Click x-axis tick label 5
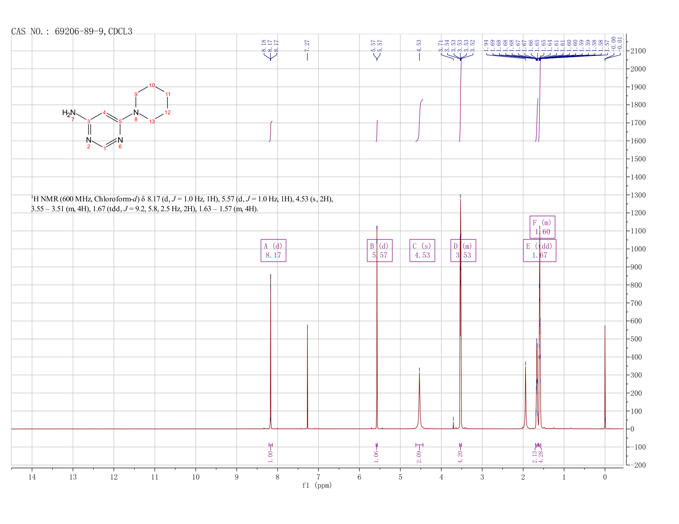 point(400,477)
